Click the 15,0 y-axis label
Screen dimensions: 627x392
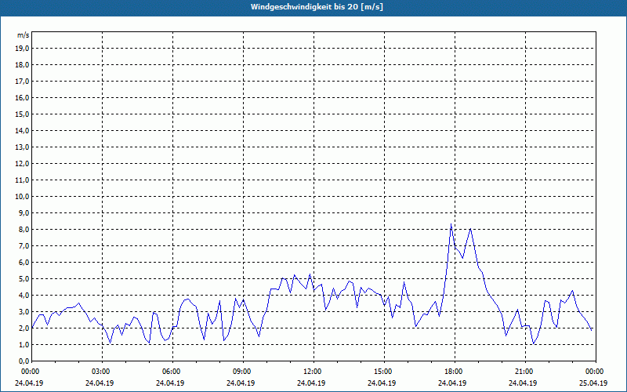(x=22, y=114)
